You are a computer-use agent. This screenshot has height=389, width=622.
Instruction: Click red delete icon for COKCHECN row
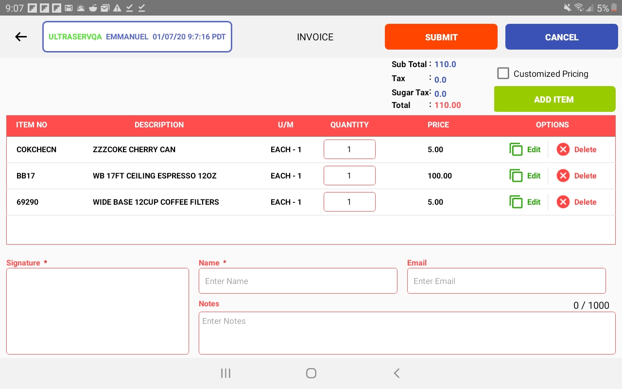coord(563,149)
